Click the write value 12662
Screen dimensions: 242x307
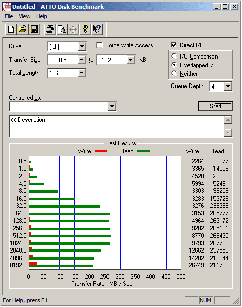196,250
